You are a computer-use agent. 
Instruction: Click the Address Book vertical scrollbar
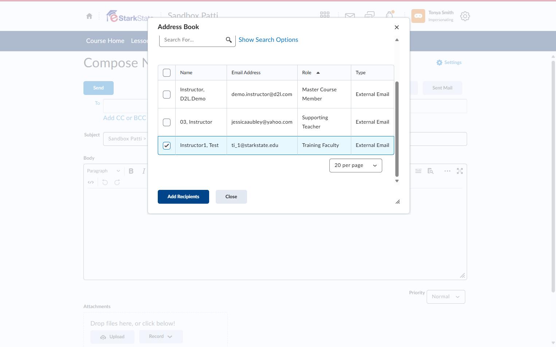coord(397,129)
